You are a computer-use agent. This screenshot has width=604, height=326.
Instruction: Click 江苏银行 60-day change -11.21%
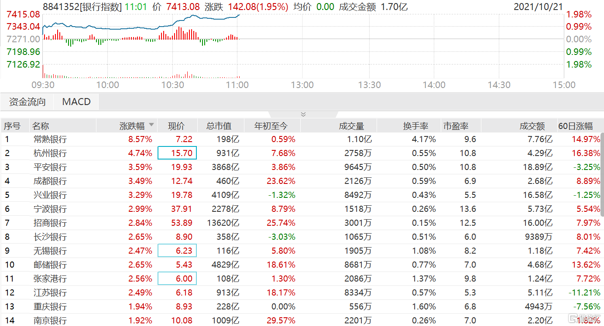point(584,293)
